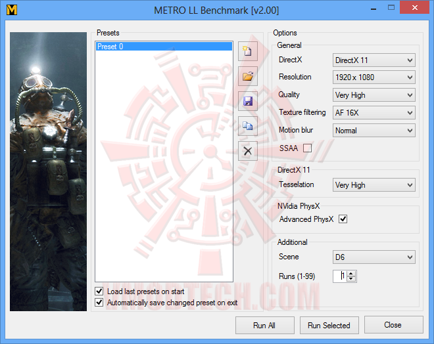Open a preset file using the folder icon

(x=248, y=76)
